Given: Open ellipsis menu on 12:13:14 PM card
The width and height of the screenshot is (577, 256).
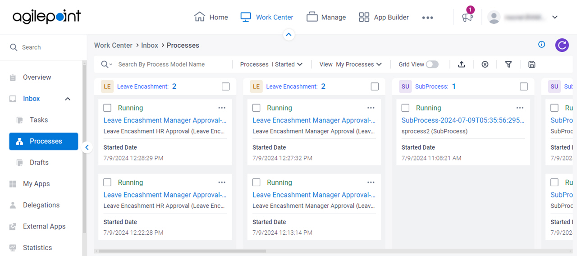Looking at the screenshot, I should [x=371, y=182].
